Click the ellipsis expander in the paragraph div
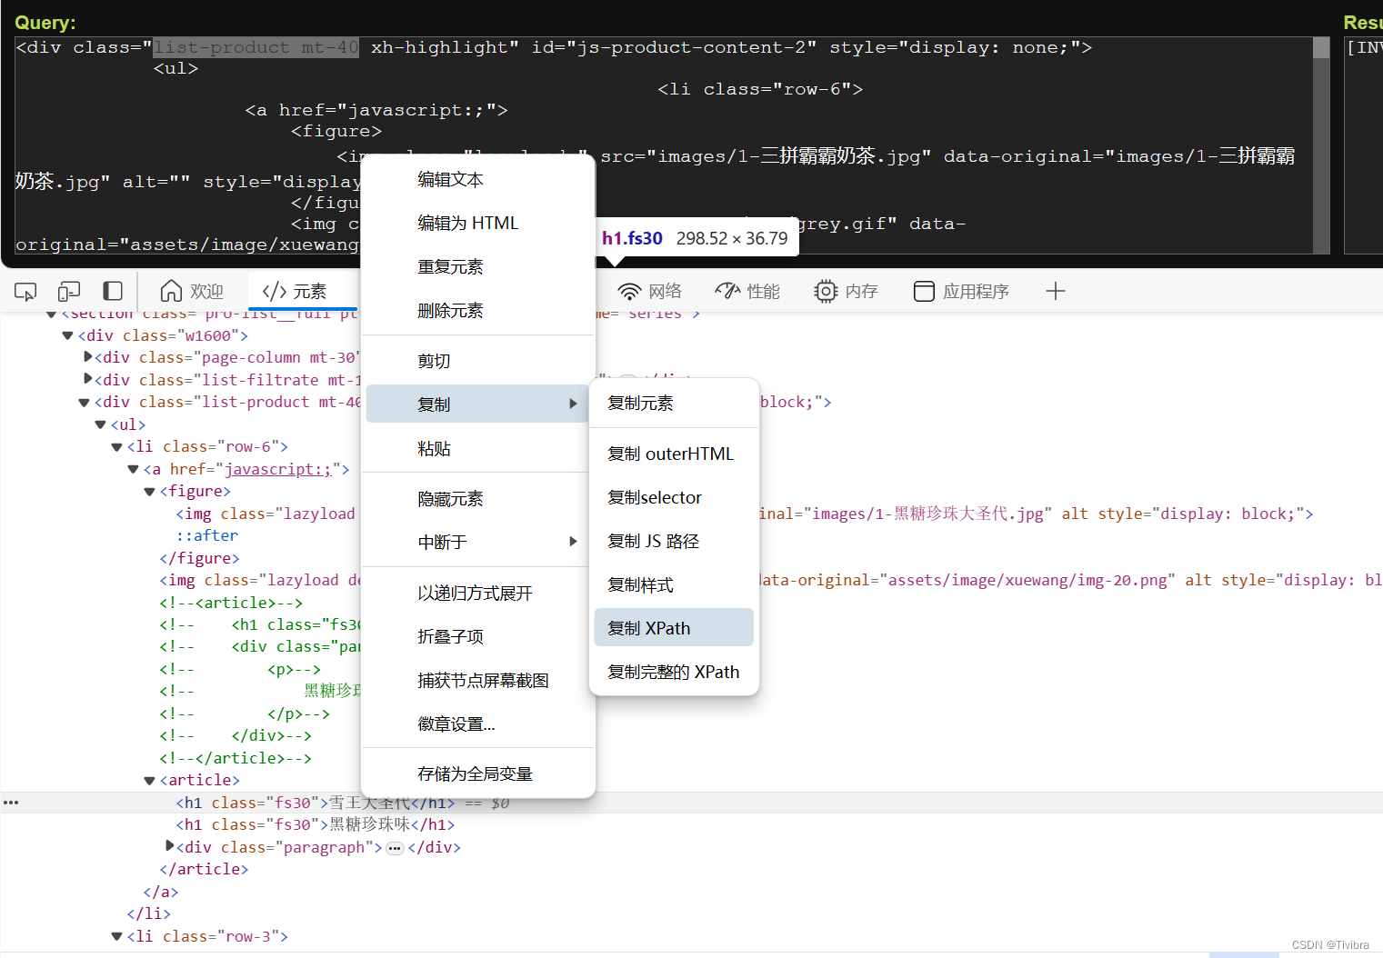The image size is (1383, 958). tap(395, 847)
